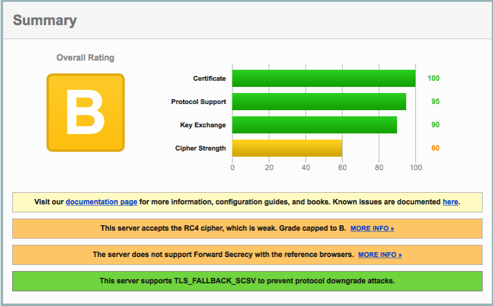The height and width of the screenshot is (306, 493).
Task: Select the axis label 0
Action: 232,168
